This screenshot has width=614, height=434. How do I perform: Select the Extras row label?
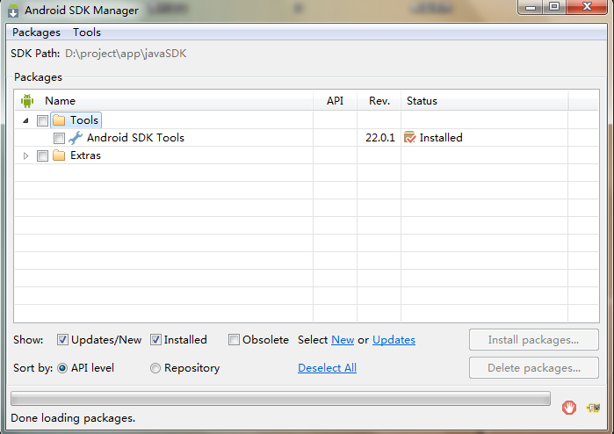coord(85,156)
